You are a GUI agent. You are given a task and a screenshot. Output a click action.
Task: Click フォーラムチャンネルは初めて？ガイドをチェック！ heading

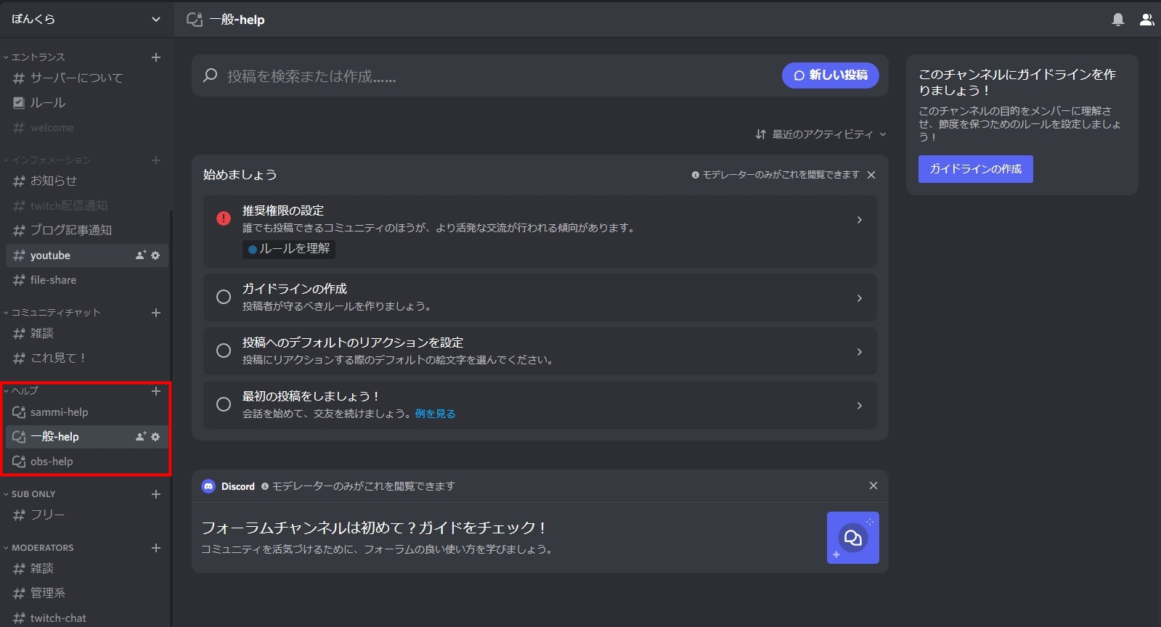373,528
